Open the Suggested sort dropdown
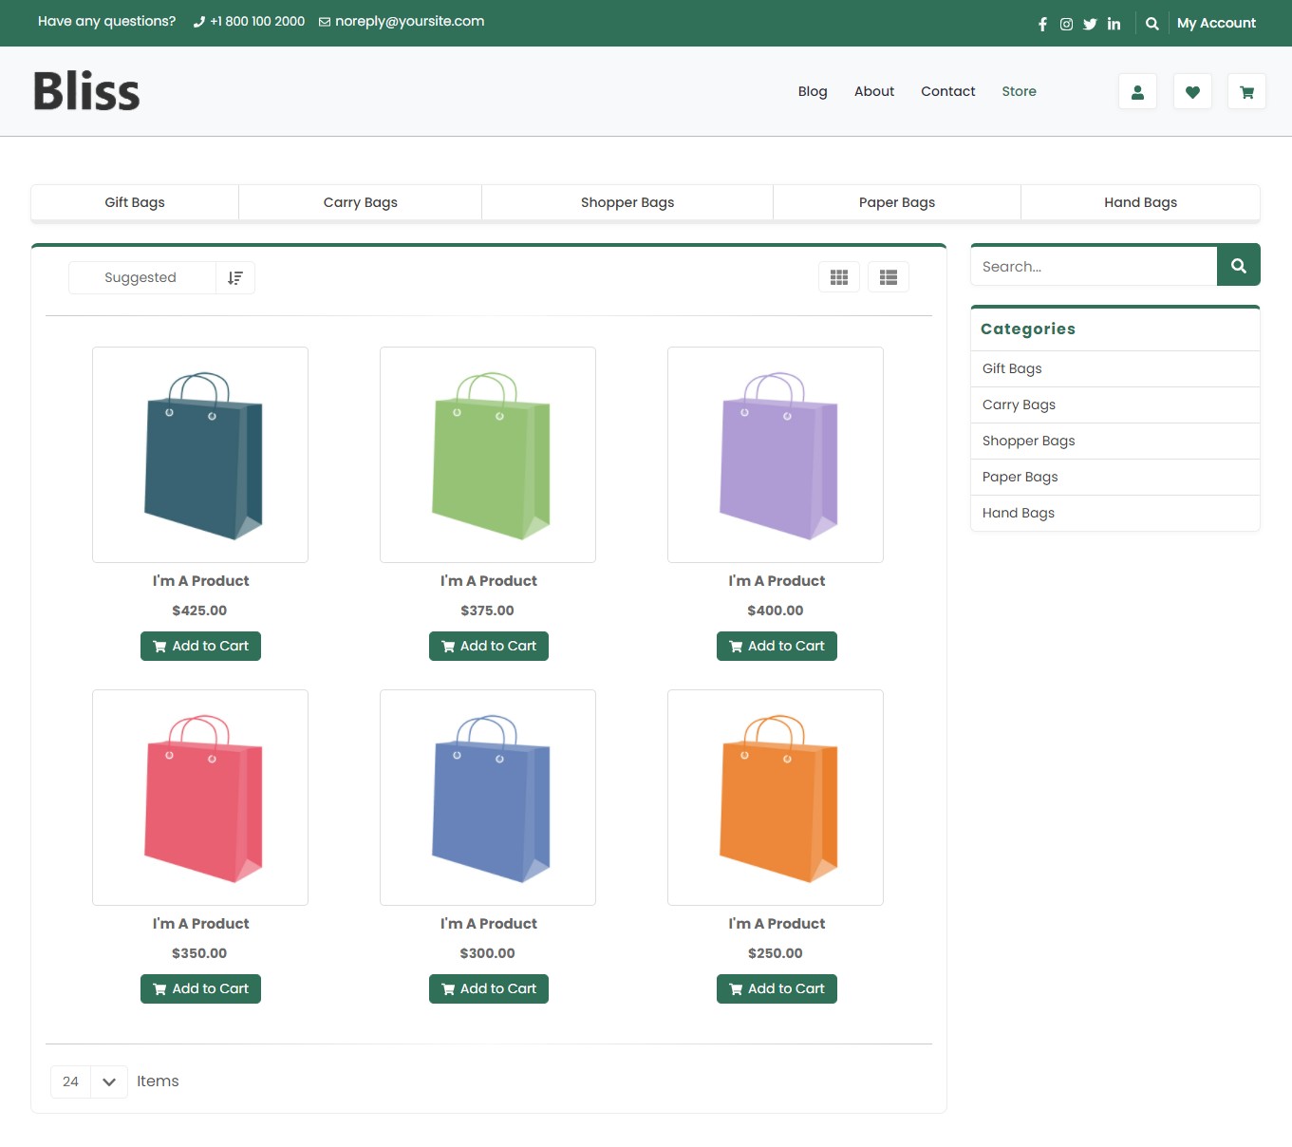 pos(141,277)
